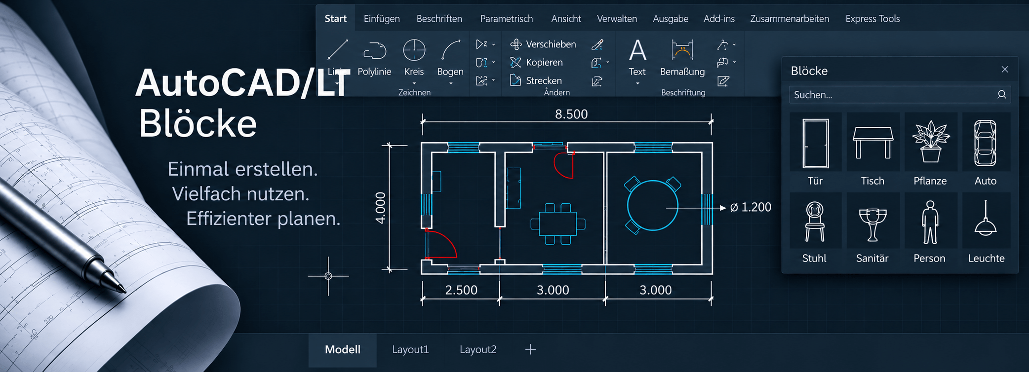1029x372 pixels.
Task: Click into the Suchen... search field
Action: (x=900, y=95)
